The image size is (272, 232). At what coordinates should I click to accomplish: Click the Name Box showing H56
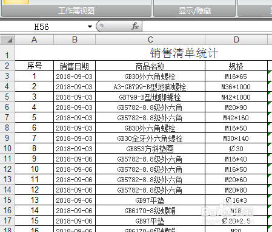[x=42, y=27]
